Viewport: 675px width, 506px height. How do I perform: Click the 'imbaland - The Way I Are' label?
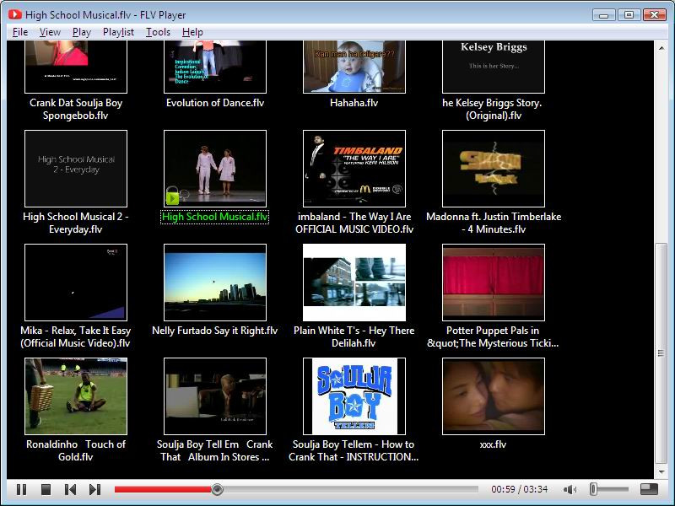point(354,217)
